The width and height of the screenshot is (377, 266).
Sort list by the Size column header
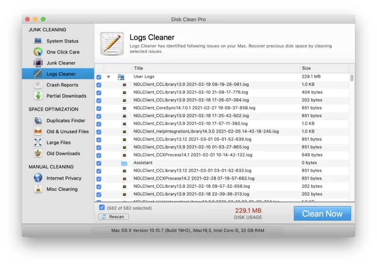[325, 68]
